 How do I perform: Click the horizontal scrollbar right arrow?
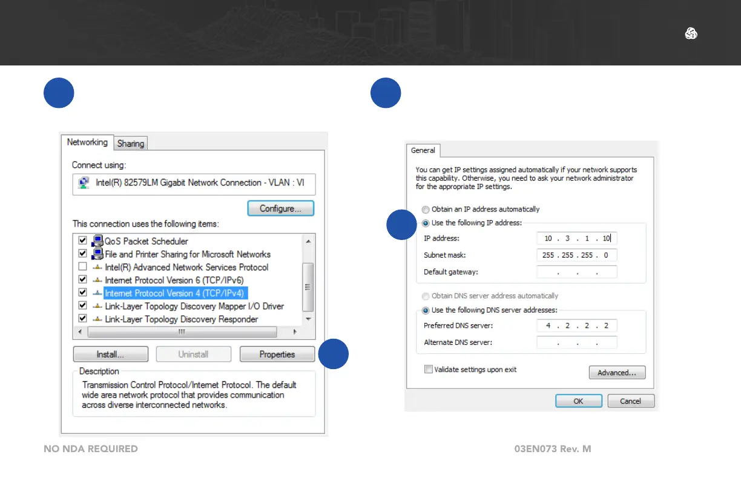coord(295,332)
